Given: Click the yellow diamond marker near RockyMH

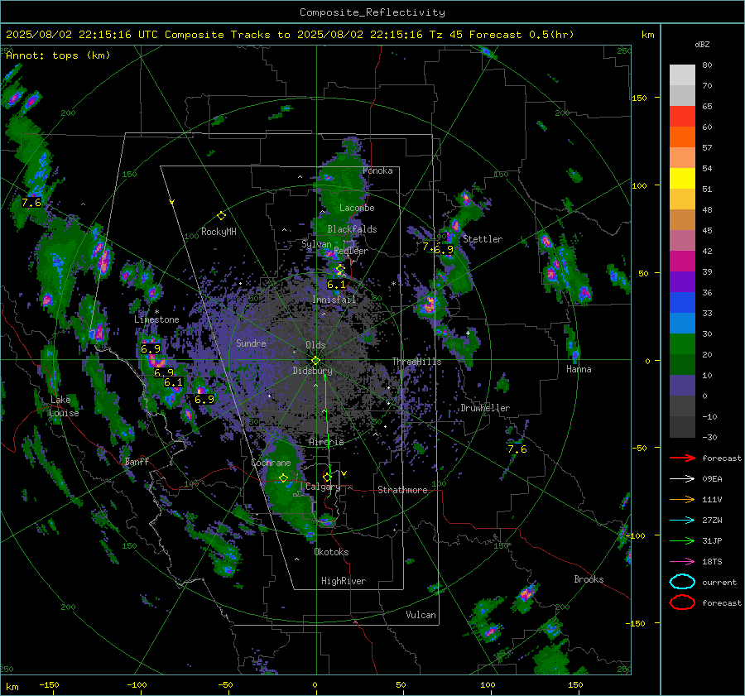Looking at the screenshot, I should 221,216.
